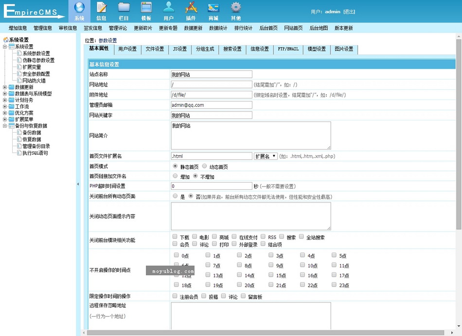Click the vertical scrollbar of the settings page
Image resolution: width=462 pixels, height=336 pixels.
coord(459,146)
